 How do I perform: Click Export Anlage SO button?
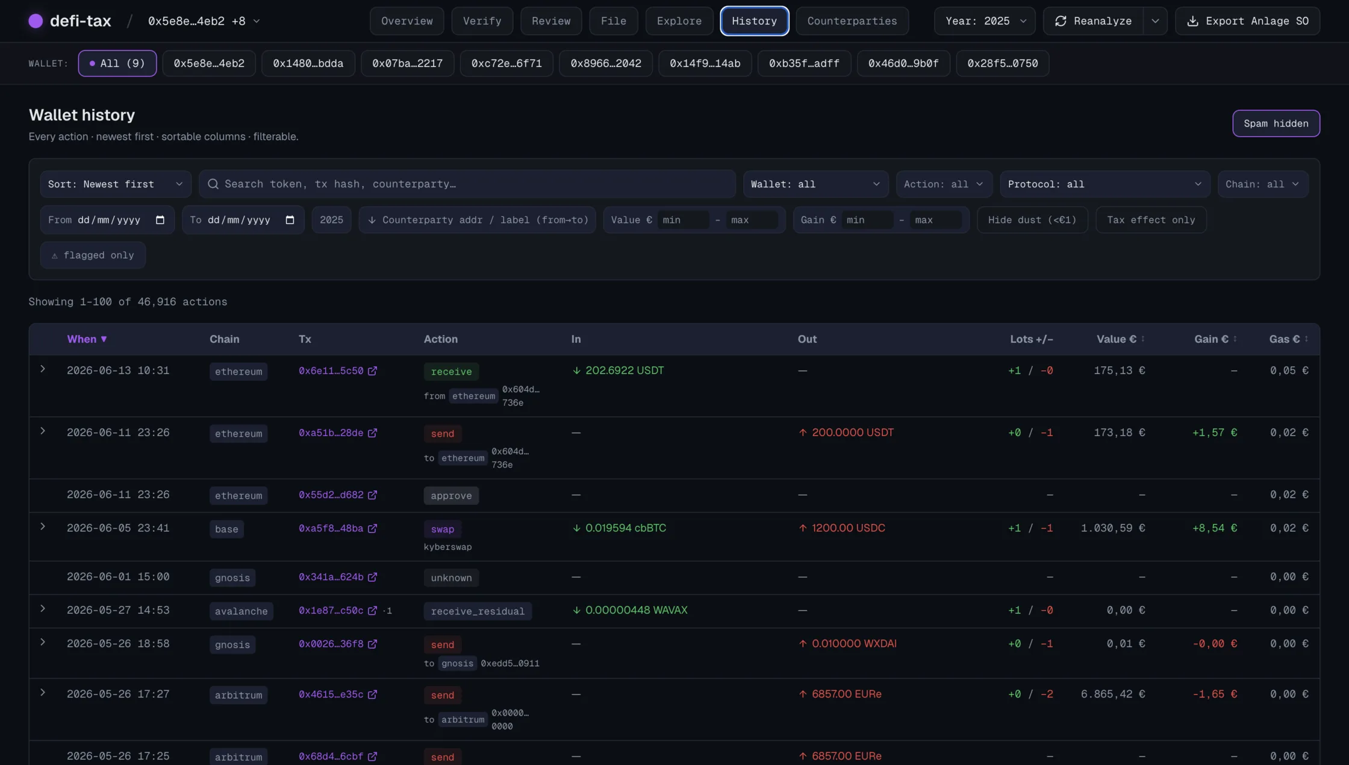pos(1247,21)
